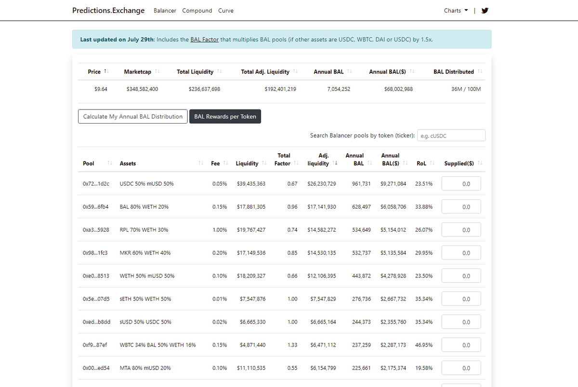Click the $39,435,363 liquidity value
578x387 pixels.
251,184
